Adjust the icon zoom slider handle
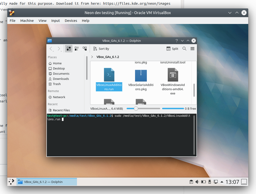Viewport: 256px width, 194px height. tap(136, 108)
